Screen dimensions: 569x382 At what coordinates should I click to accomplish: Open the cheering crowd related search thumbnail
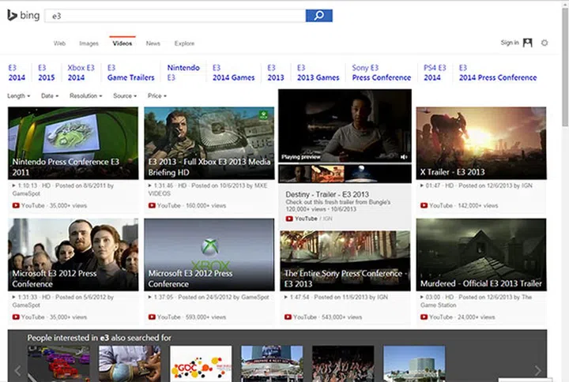(x=343, y=364)
